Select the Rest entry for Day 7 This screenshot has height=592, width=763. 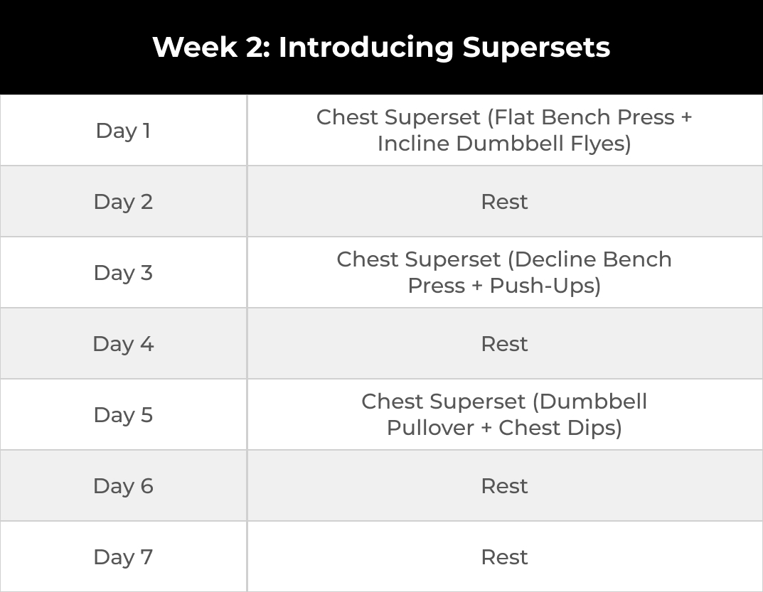pos(504,557)
